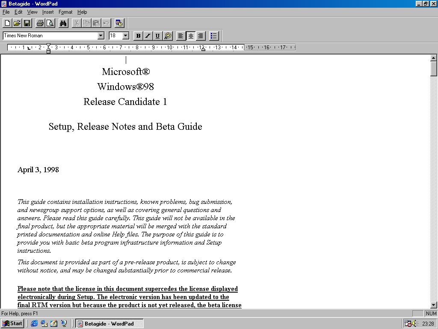This screenshot has width=438, height=329.
Task: Click inside the font name field
Action: tap(50, 36)
